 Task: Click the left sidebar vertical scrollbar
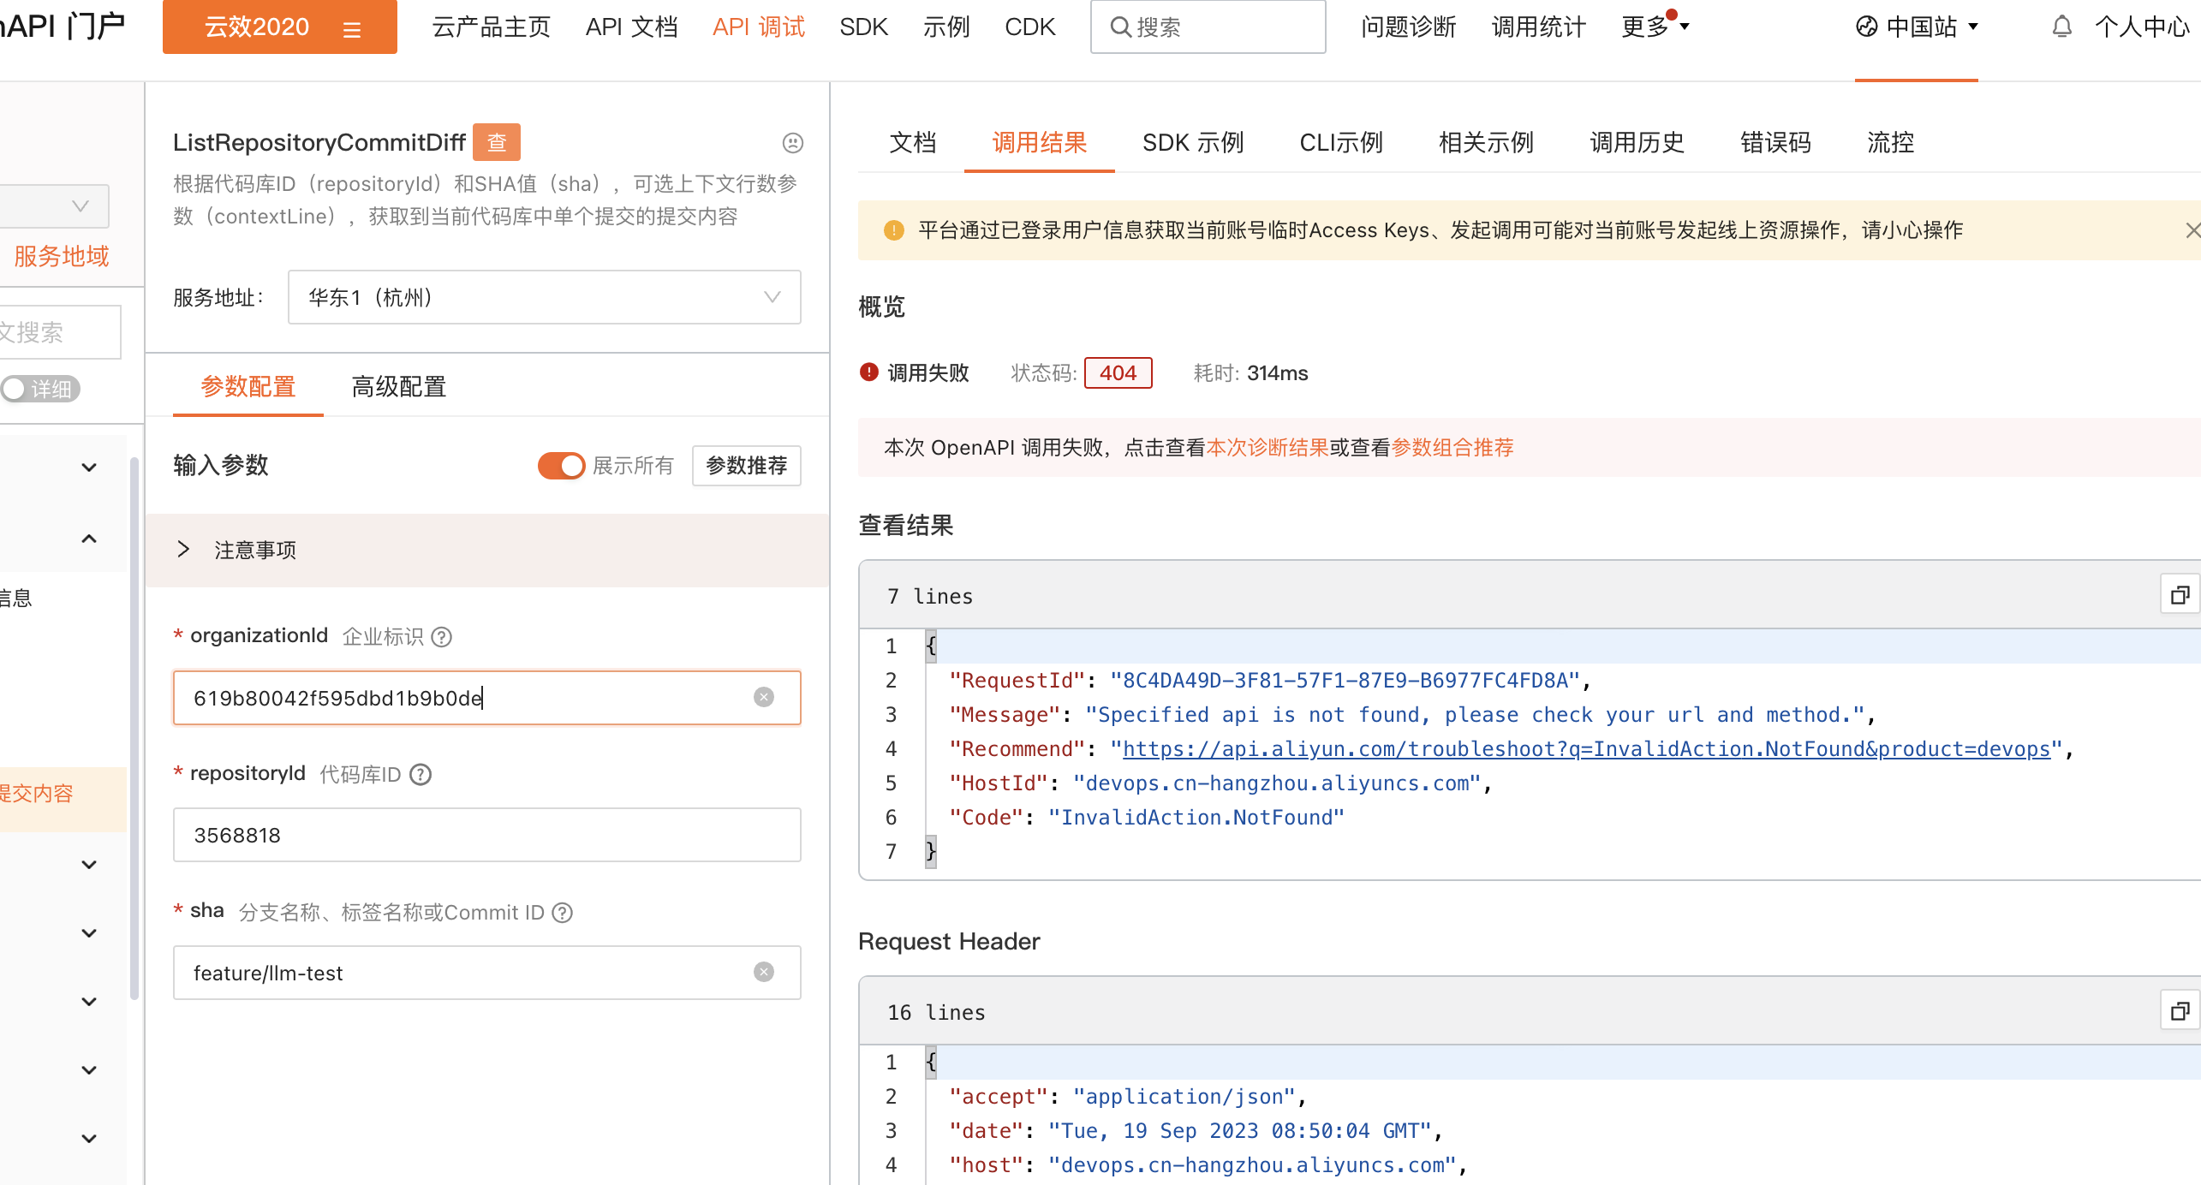(134, 728)
